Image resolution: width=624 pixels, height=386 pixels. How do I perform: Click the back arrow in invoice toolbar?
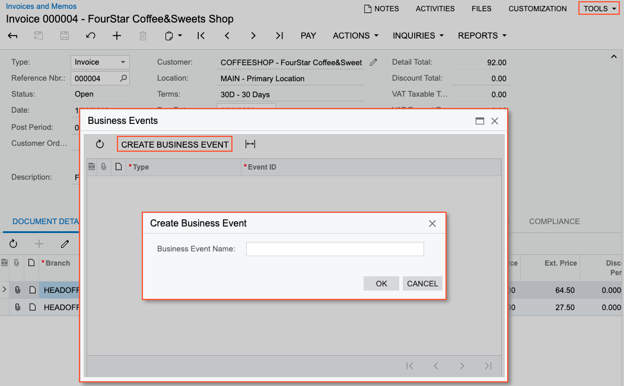[x=12, y=36]
